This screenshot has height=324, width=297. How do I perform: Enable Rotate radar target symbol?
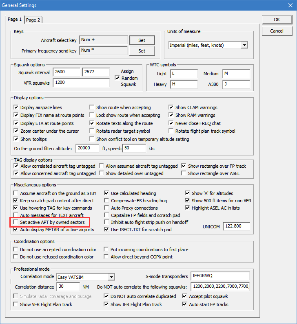pos(92,131)
